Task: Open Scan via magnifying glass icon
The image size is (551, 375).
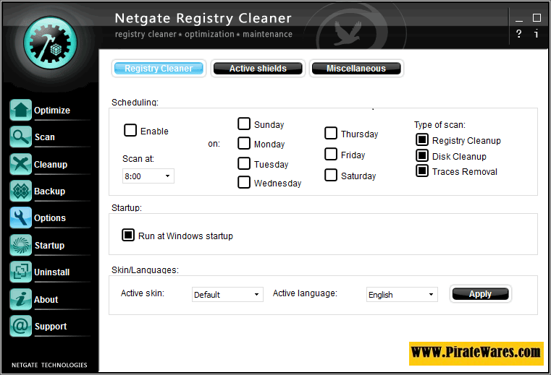Action: (20, 137)
